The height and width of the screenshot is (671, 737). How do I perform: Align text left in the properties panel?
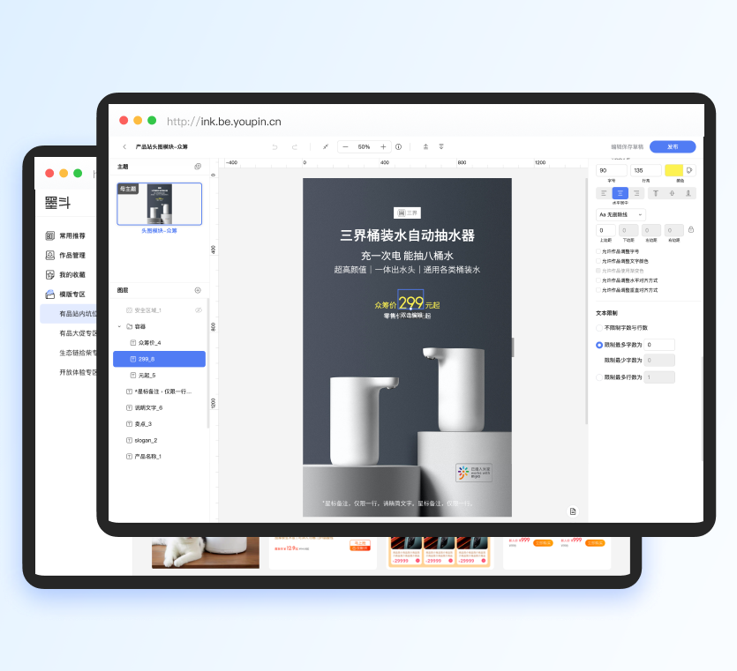coord(604,193)
